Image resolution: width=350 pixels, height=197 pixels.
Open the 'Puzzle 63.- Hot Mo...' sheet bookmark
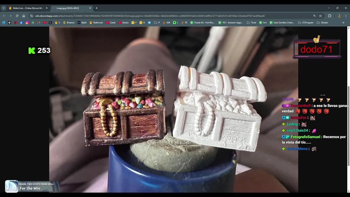tap(202, 23)
